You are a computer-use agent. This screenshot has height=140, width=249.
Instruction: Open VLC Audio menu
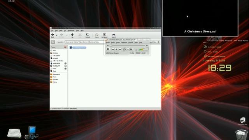click(113, 42)
